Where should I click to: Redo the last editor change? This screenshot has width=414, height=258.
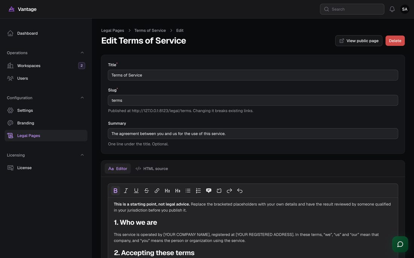(x=230, y=190)
